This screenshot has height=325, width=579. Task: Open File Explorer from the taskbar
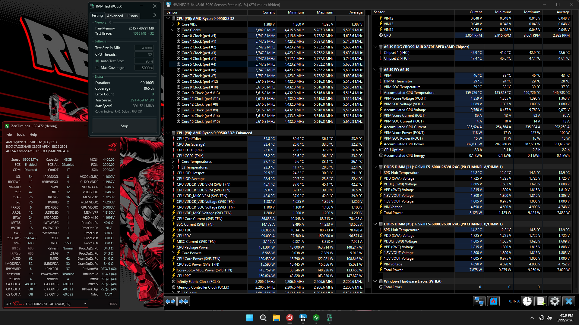276,318
